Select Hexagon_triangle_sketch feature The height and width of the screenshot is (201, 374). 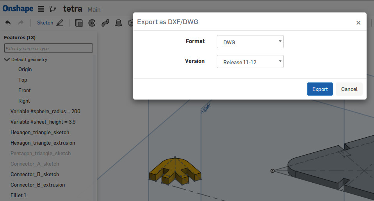[40, 132]
